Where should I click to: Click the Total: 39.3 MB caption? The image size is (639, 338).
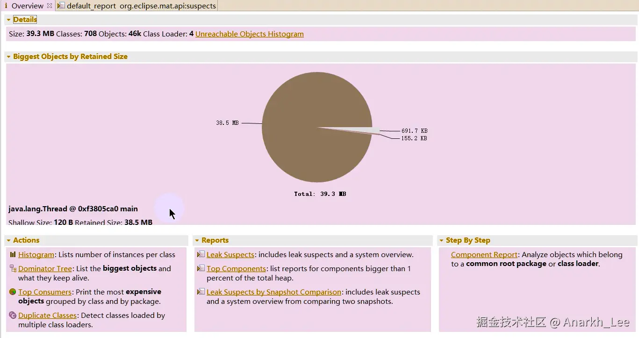coord(320,194)
